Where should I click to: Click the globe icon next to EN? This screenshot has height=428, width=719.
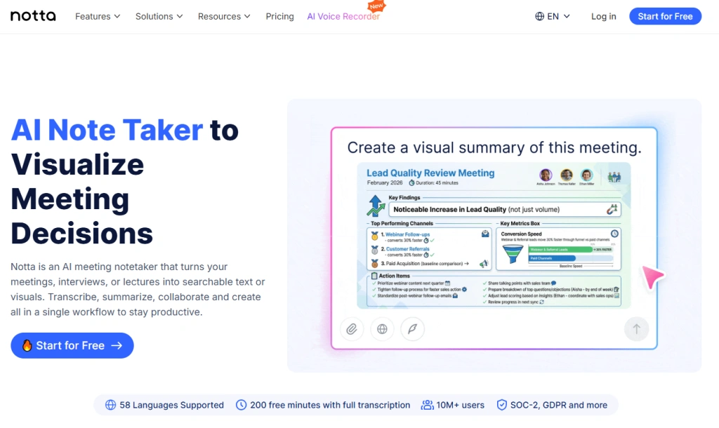click(x=540, y=17)
